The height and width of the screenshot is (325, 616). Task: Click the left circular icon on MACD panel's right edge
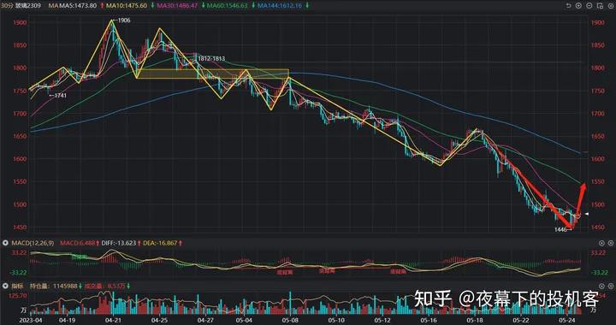click(601, 244)
